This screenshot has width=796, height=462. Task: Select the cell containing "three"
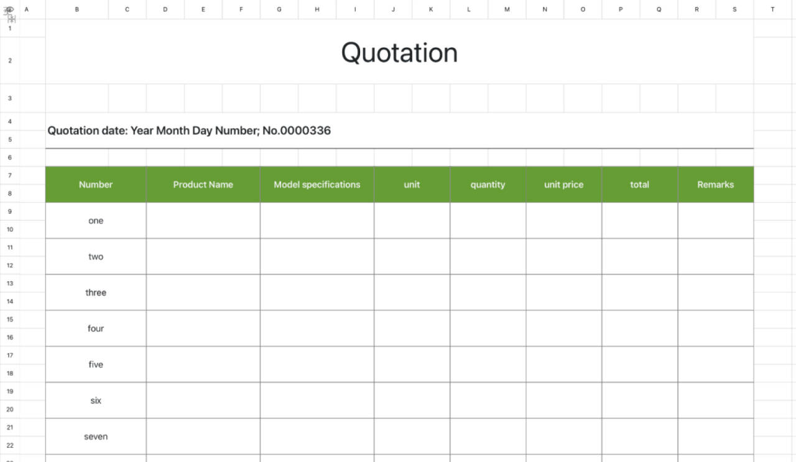pos(96,293)
